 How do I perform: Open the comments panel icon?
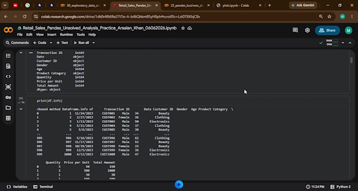295,30
